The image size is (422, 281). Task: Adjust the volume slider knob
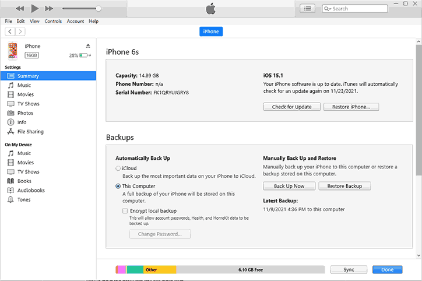tap(99, 9)
